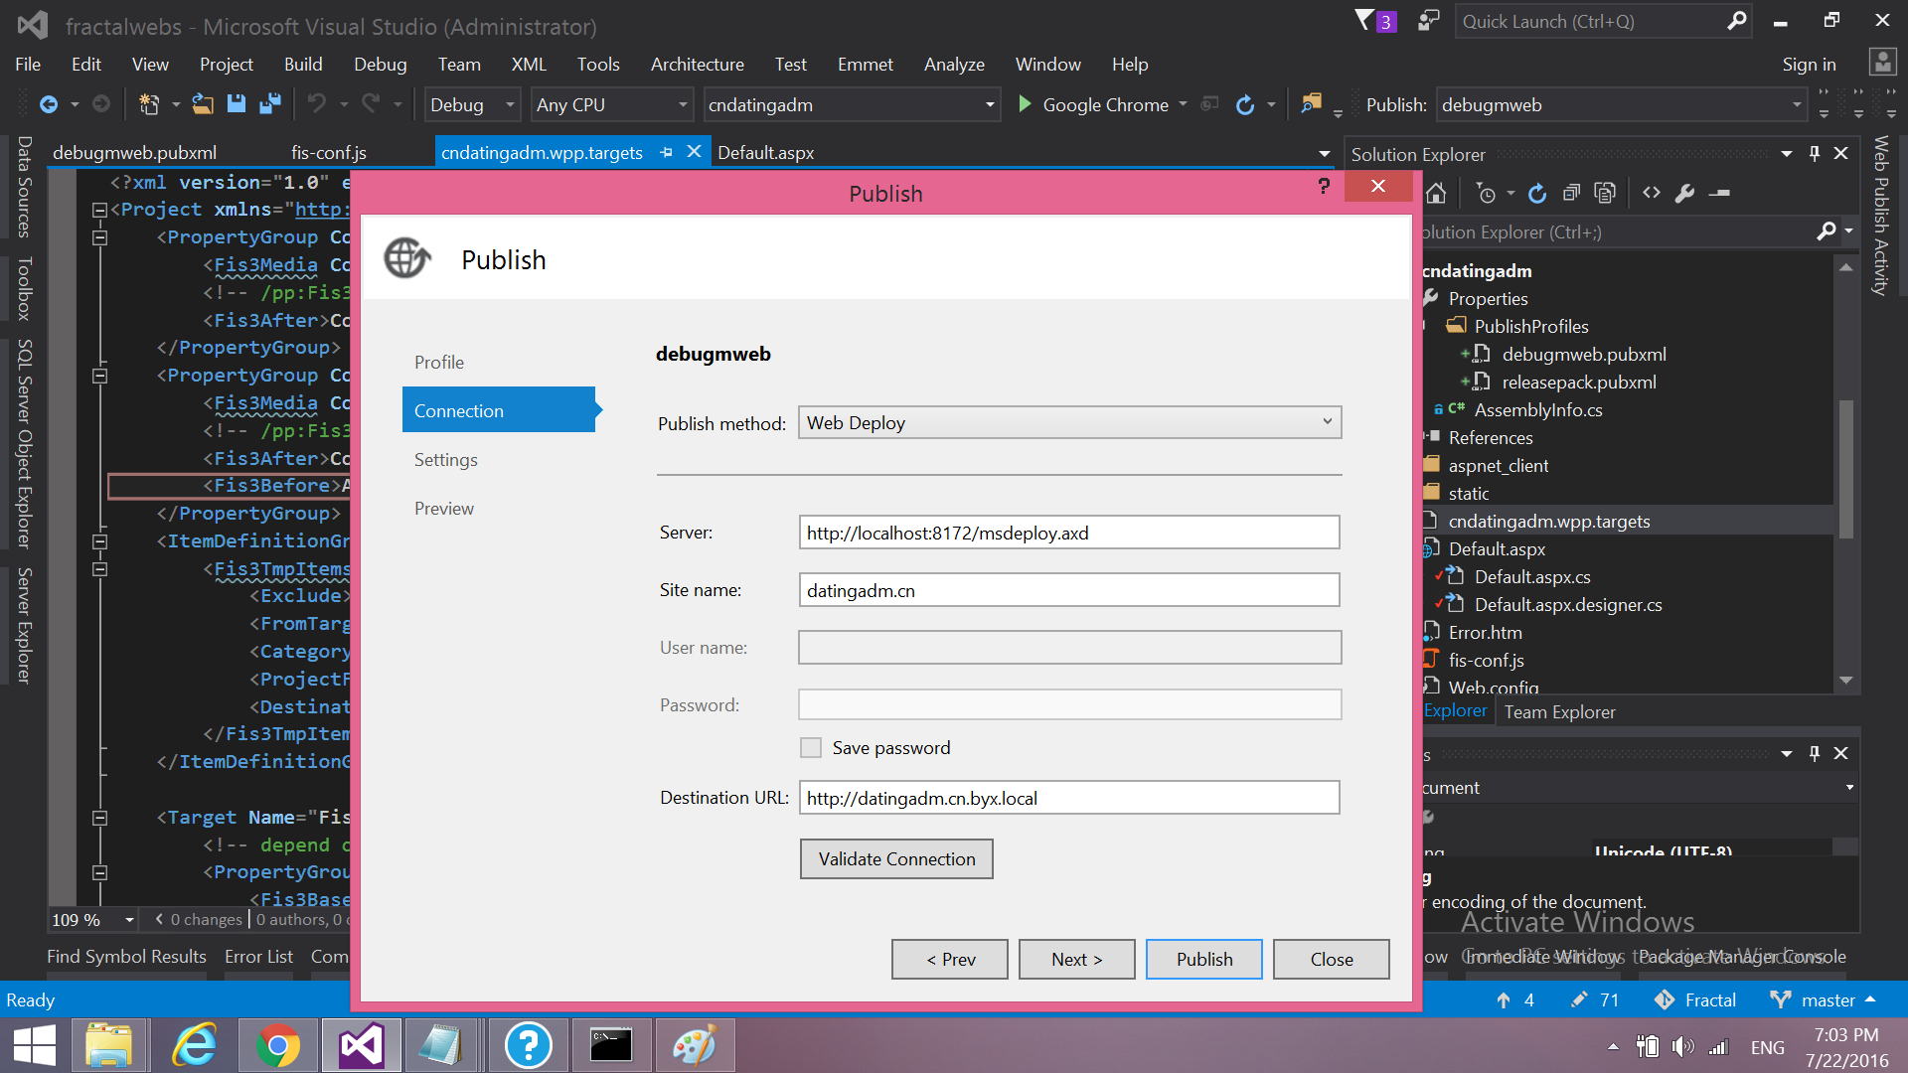The image size is (1908, 1073).
Task: Open the Debug configuration dropdown
Action: tap(472, 104)
